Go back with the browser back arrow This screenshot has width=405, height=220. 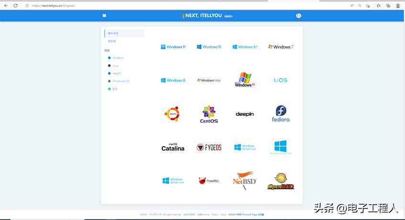(6, 5)
